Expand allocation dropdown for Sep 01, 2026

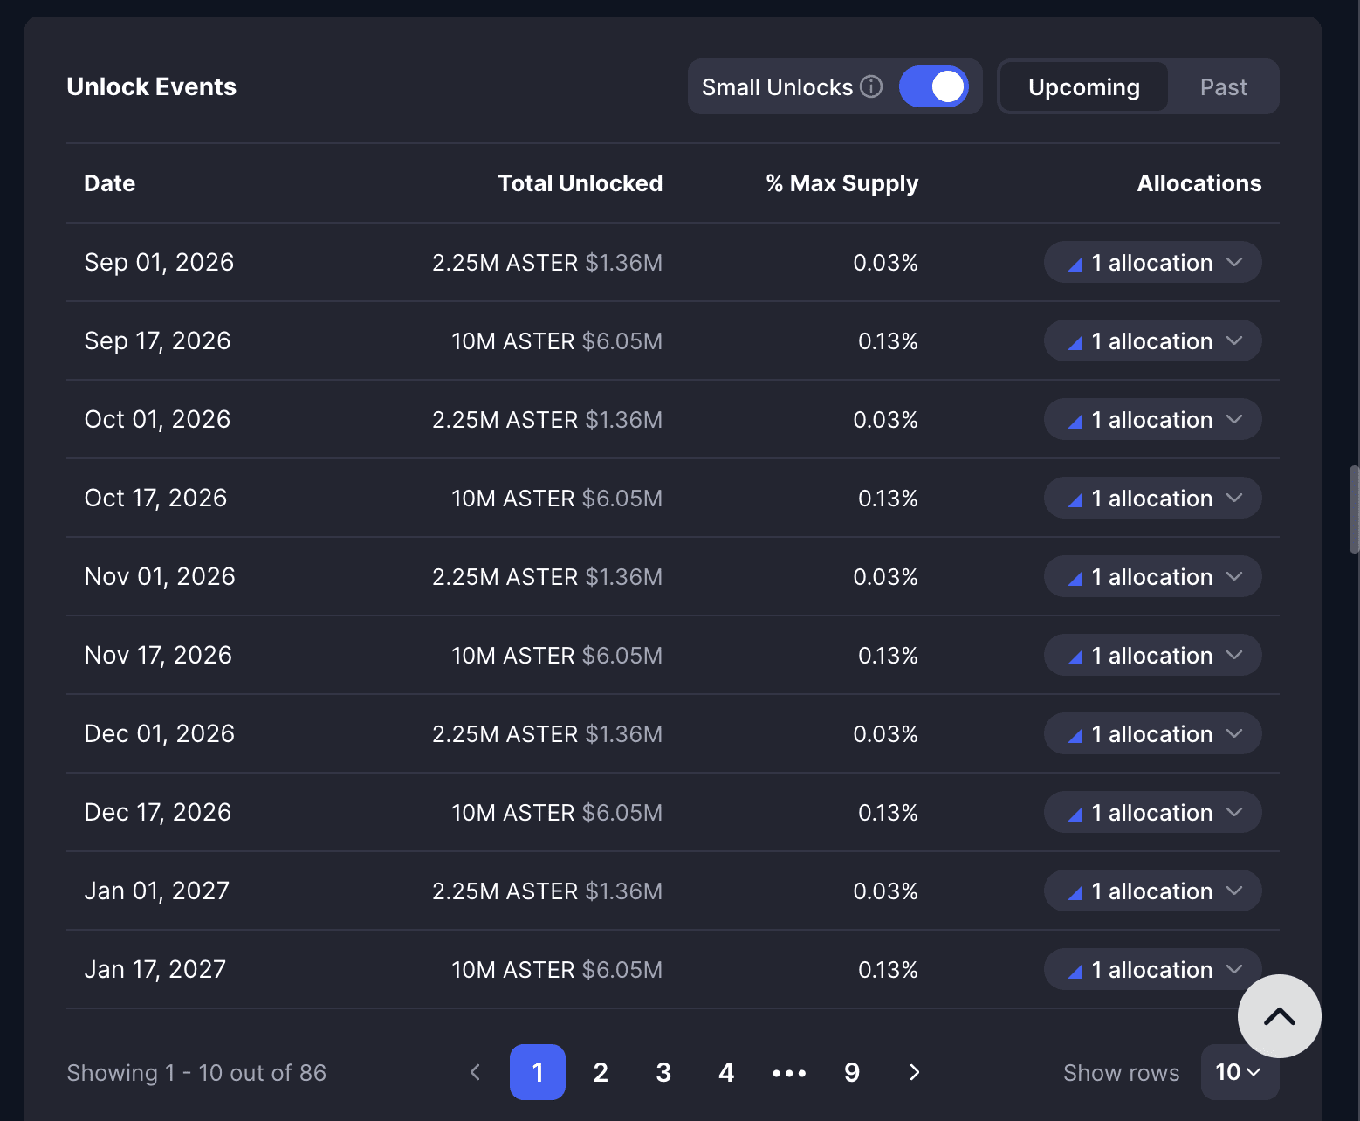tap(1152, 262)
